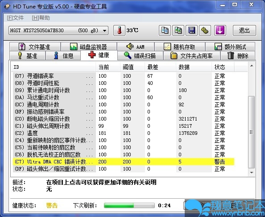Select the (08) 寻道时间性能 row

tap(124, 83)
